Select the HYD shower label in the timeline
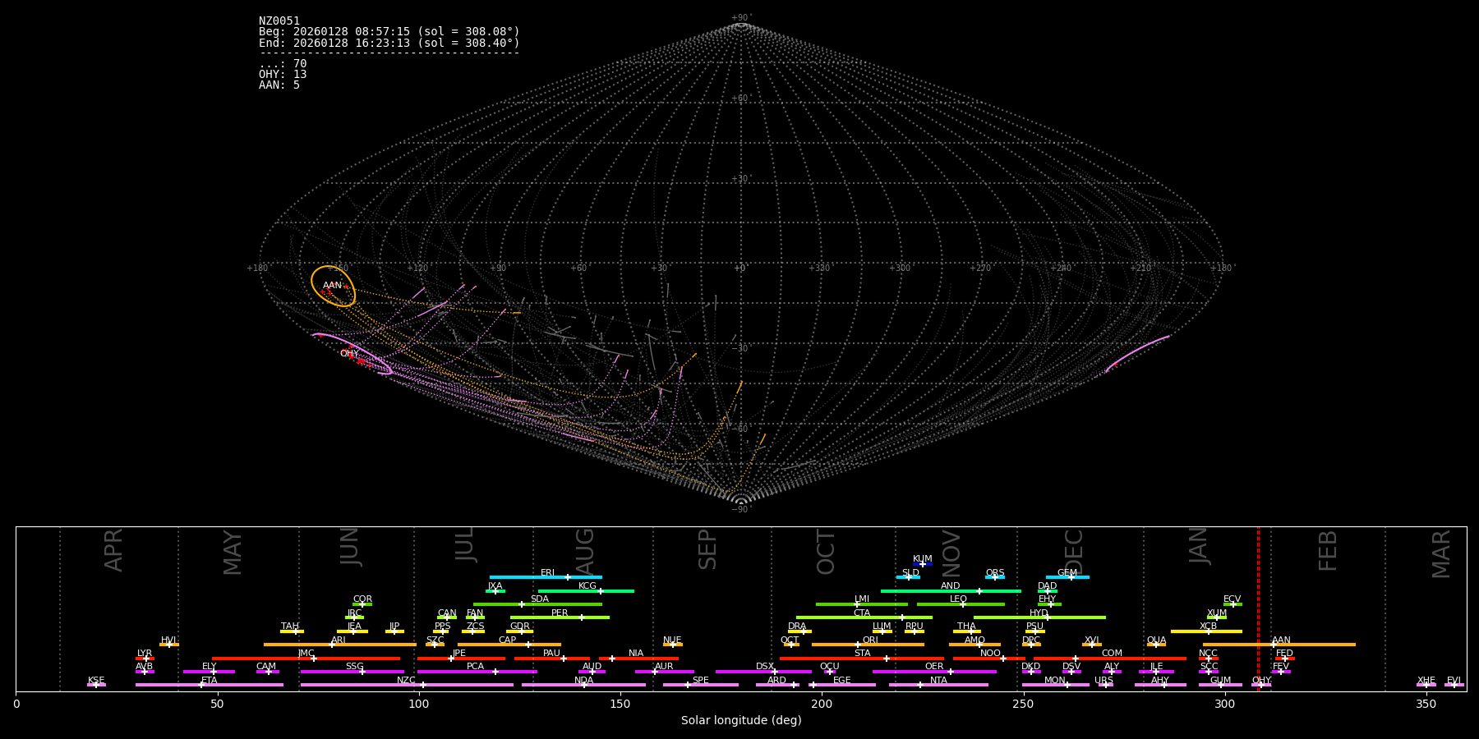The height and width of the screenshot is (739, 1479). point(1039,613)
